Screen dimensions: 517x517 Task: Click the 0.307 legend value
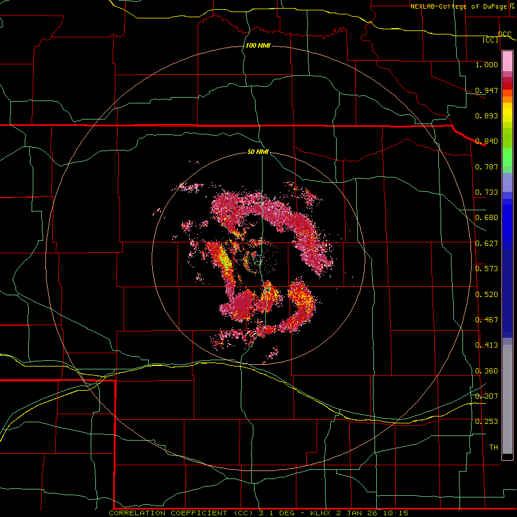487,396
